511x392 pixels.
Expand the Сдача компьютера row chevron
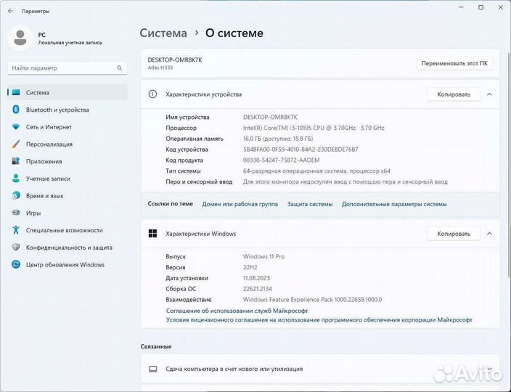489,369
